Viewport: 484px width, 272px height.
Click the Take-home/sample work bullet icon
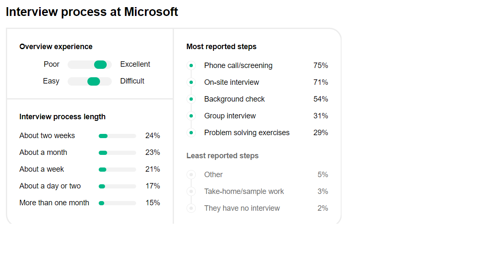tap(191, 191)
